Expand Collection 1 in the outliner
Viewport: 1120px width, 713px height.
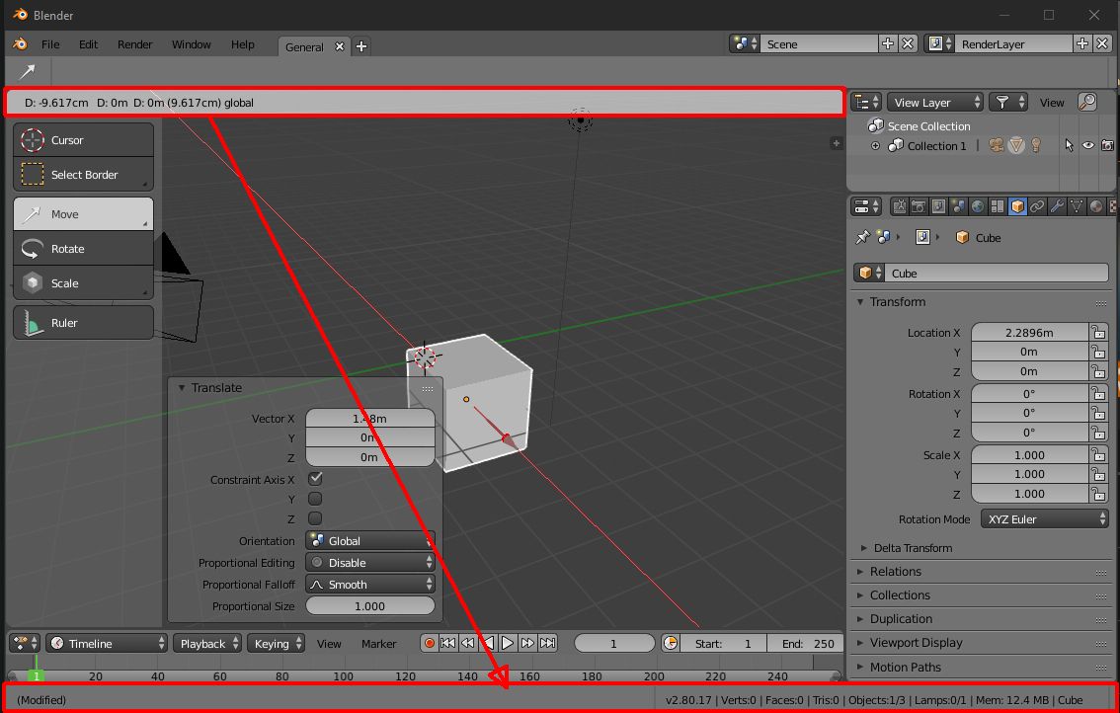(x=875, y=146)
